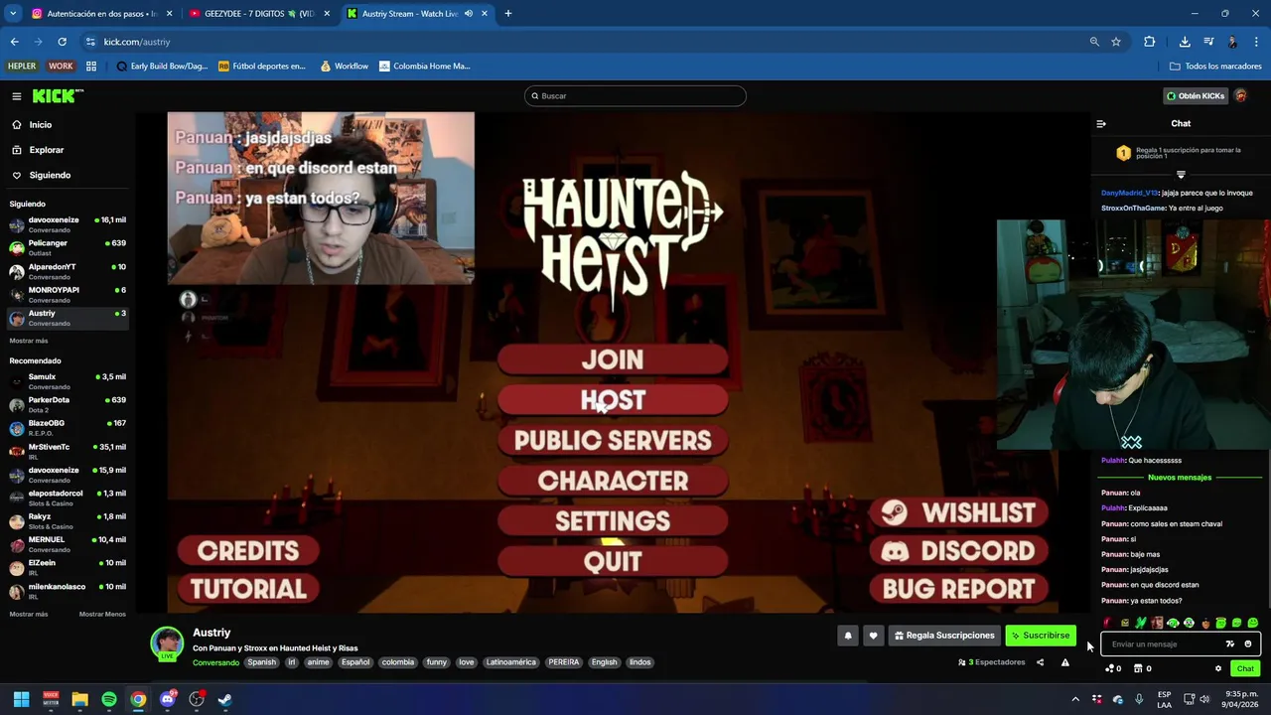Open BlazeOBG recommended channel

68,428
